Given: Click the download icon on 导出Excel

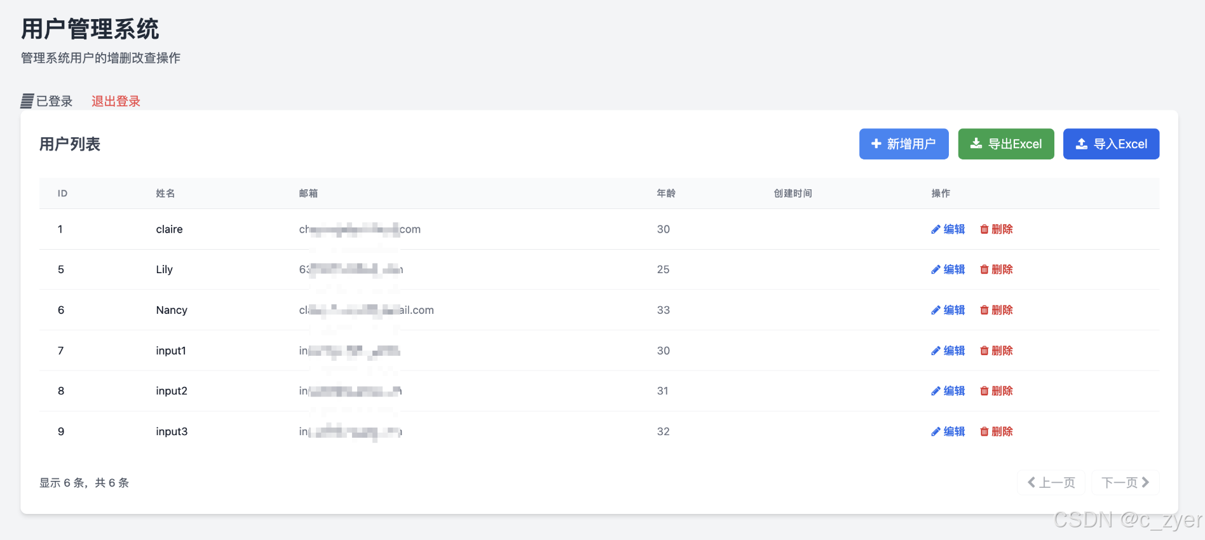Looking at the screenshot, I should click(976, 144).
